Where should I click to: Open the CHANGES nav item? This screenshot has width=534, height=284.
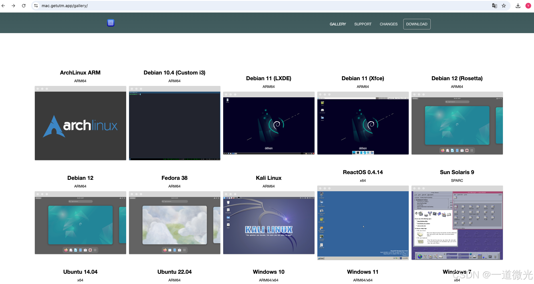(x=388, y=24)
